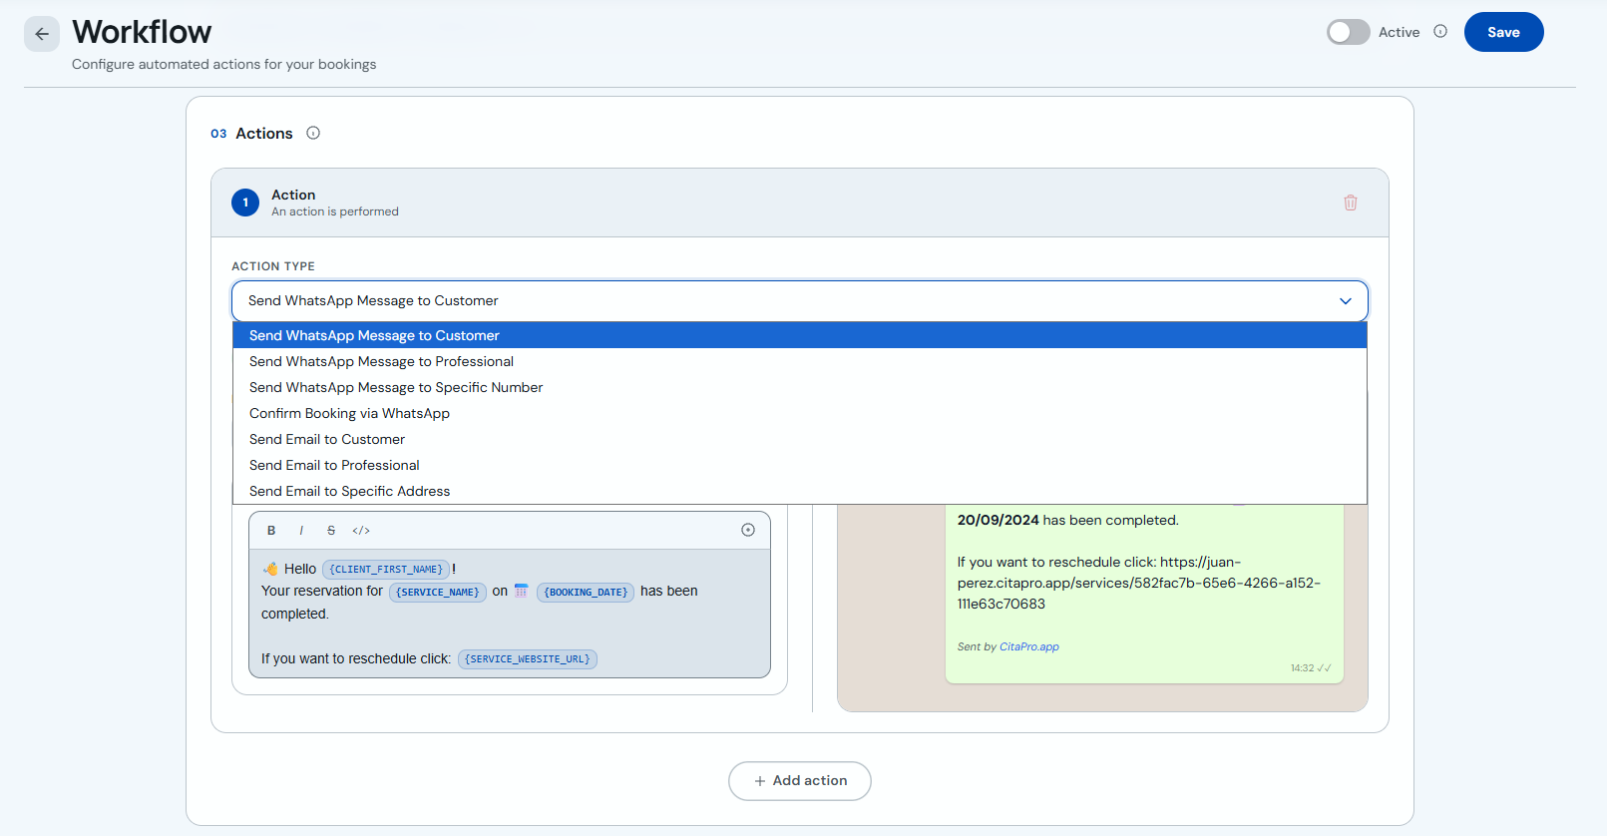Image resolution: width=1607 pixels, height=836 pixels.
Task: Apply bold formatting in message editor
Action: pyautogui.click(x=271, y=531)
